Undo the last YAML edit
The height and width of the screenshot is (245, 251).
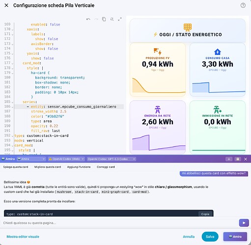click(x=88, y=19)
